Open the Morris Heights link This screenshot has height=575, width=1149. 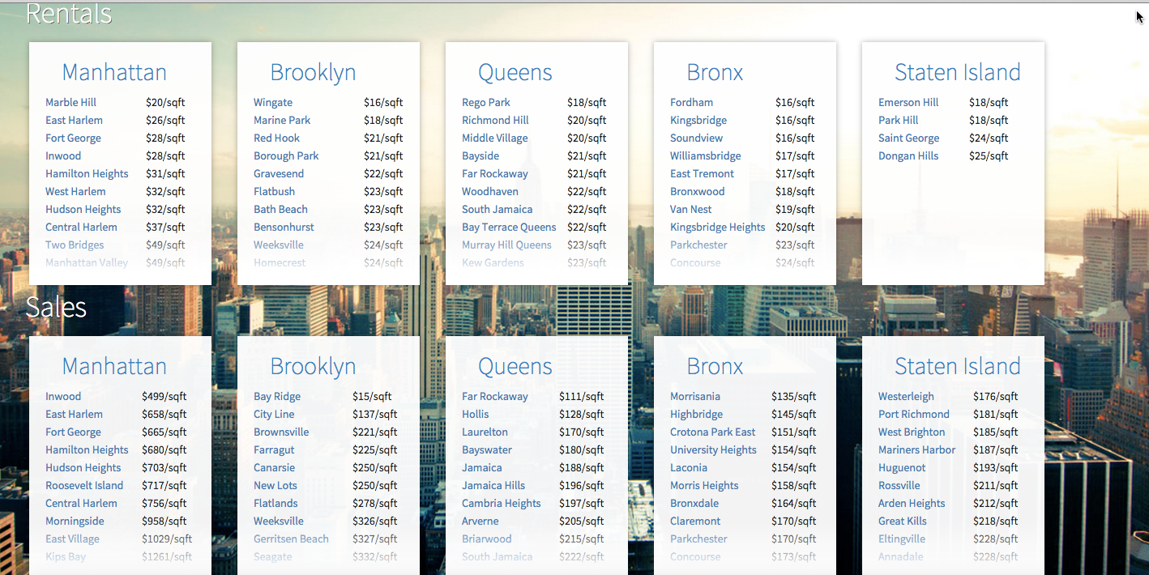point(704,485)
